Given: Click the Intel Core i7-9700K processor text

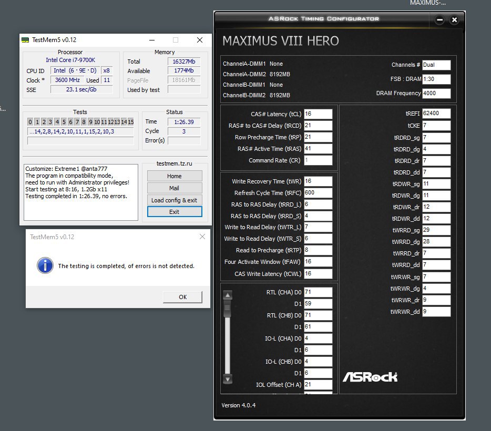Looking at the screenshot, I should pyautogui.click(x=70, y=60).
